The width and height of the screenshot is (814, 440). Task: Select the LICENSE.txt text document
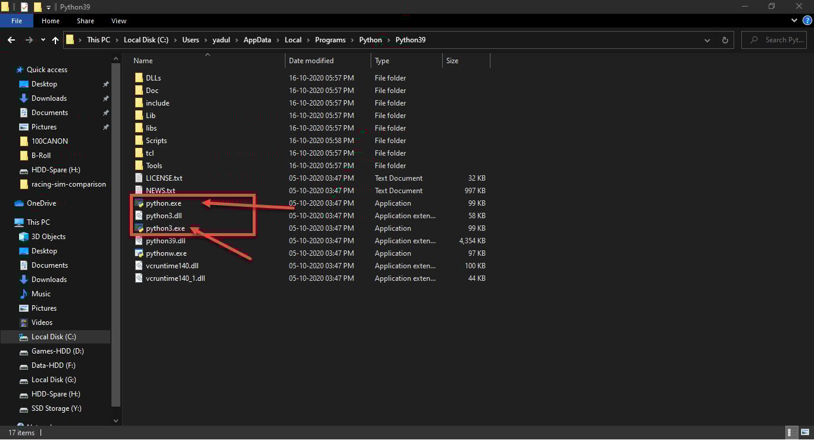tap(164, 178)
